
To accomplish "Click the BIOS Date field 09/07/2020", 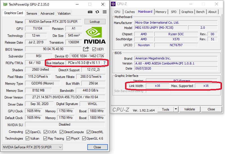I will tap(176, 68).
